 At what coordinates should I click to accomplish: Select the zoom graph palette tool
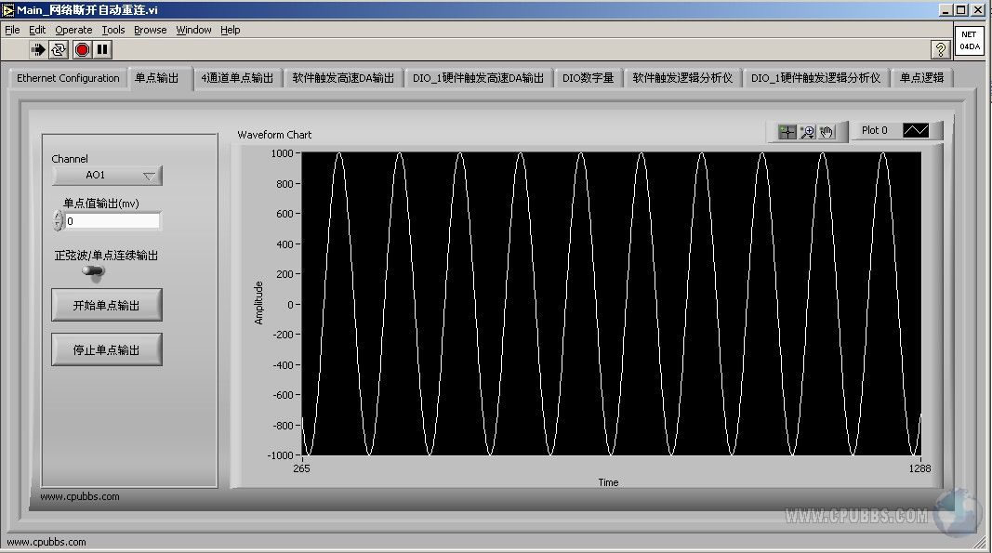coord(807,132)
